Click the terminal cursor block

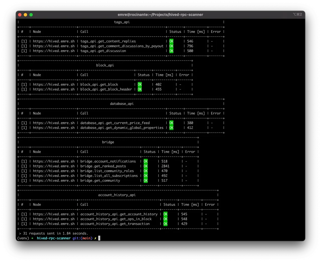click(x=99, y=238)
